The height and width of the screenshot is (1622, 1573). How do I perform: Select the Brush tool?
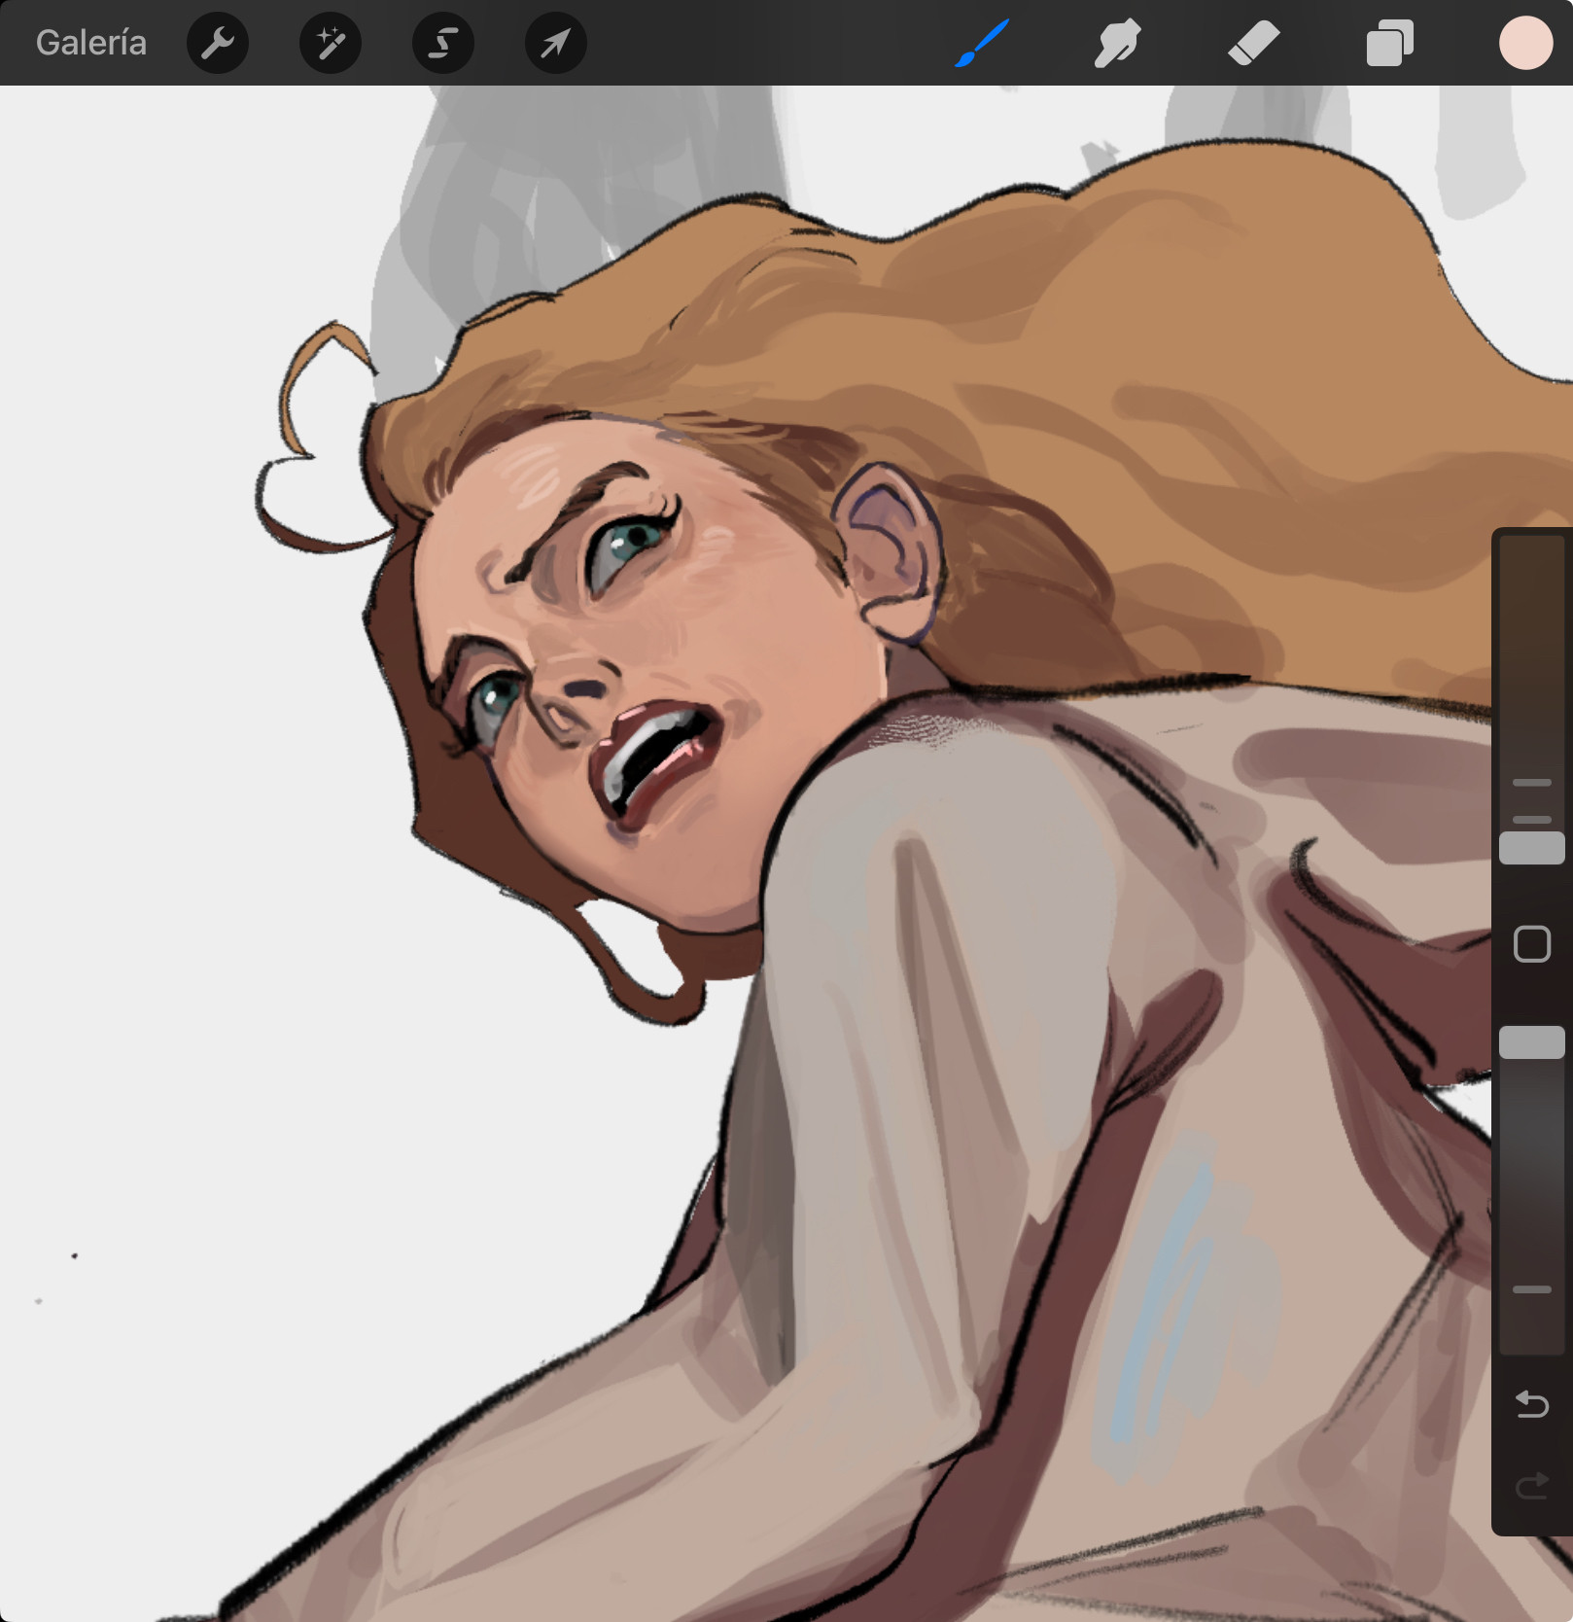[982, 43]
